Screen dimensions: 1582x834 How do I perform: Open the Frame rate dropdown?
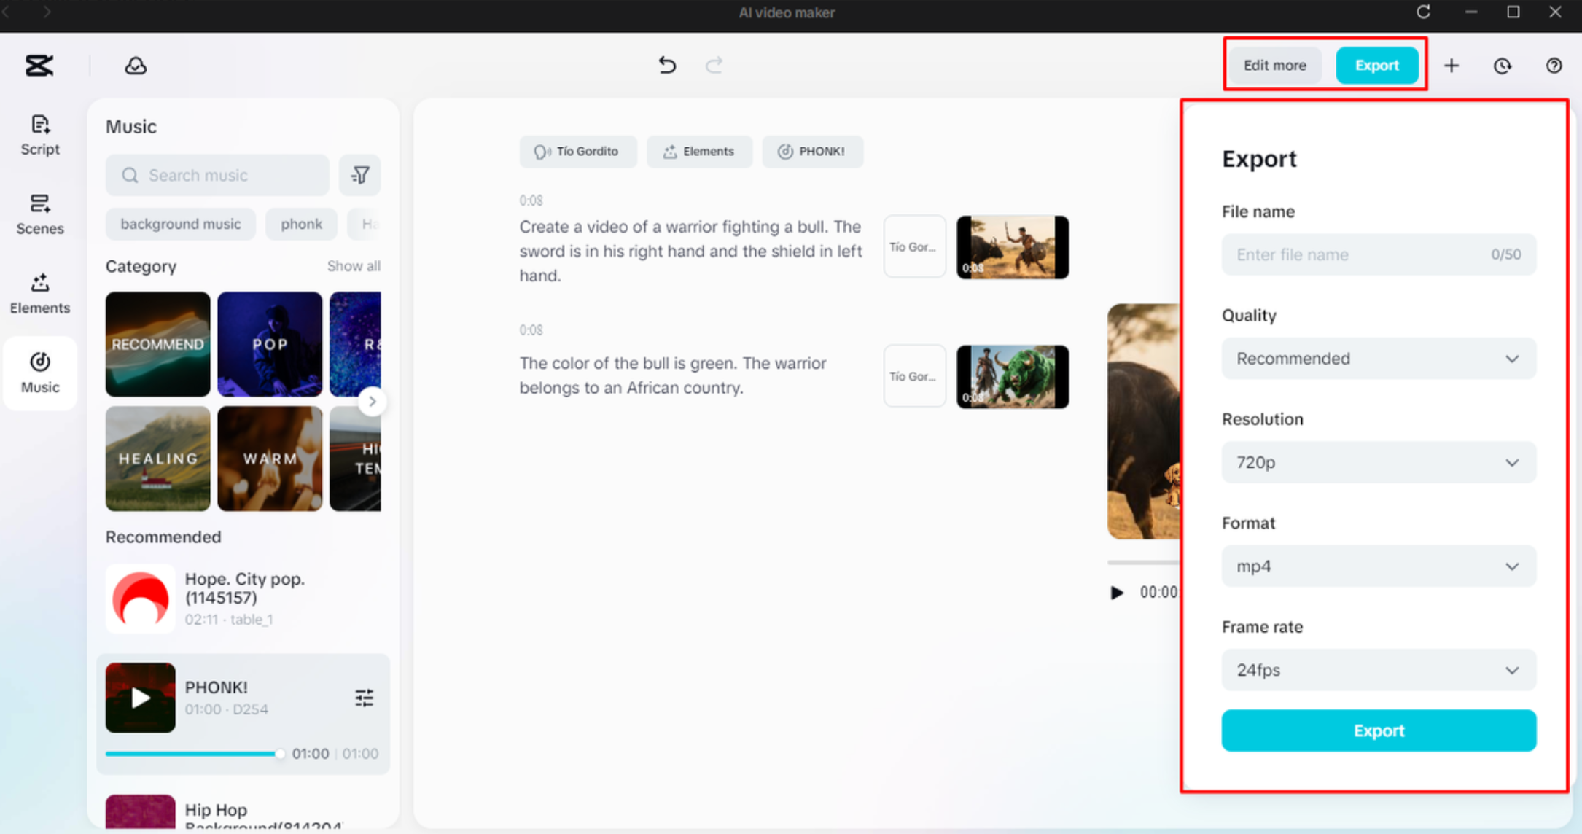pos(1378,670)
